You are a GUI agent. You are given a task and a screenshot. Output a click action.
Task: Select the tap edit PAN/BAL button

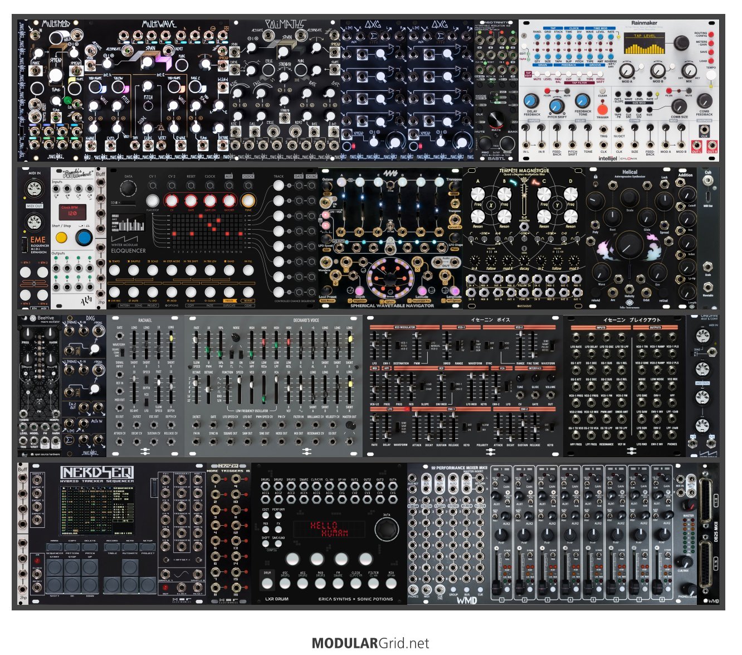(558, 74)
